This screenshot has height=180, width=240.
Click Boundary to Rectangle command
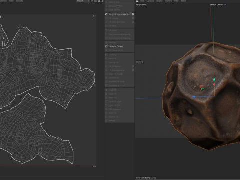tap(119, 85)
